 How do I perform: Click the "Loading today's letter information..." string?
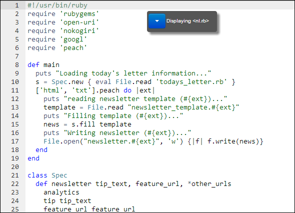(133, 73)
